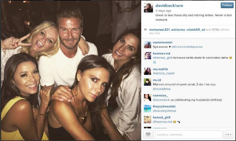
Task: Focus the Leave a comment field
Action: [x=188, y=134]
